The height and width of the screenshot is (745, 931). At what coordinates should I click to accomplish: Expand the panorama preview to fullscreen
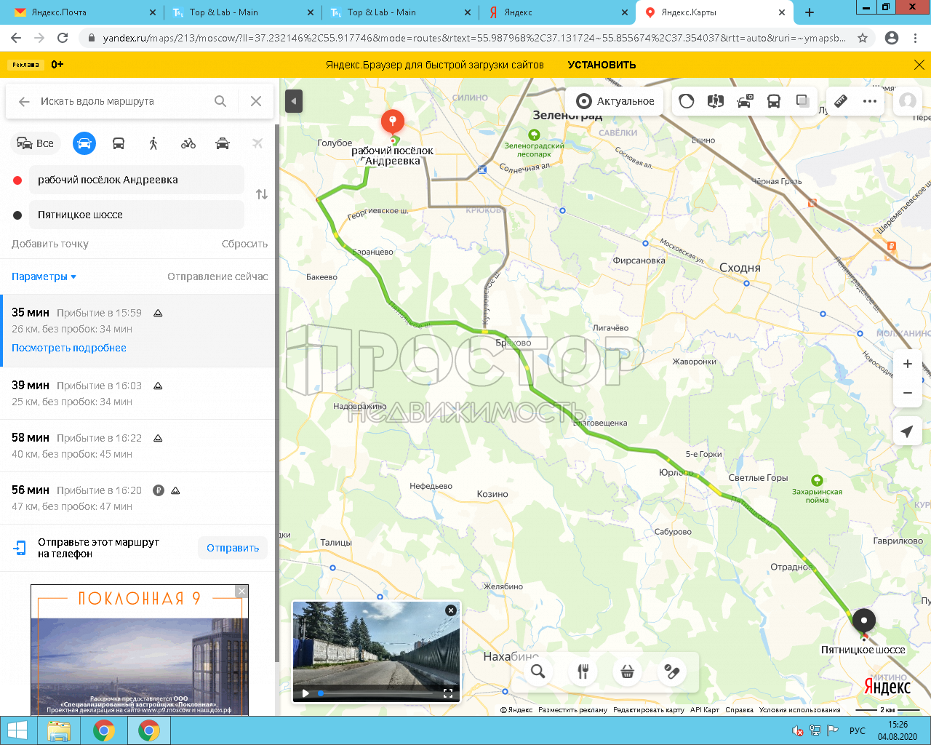pyautogui.click(x=448, y=693)
